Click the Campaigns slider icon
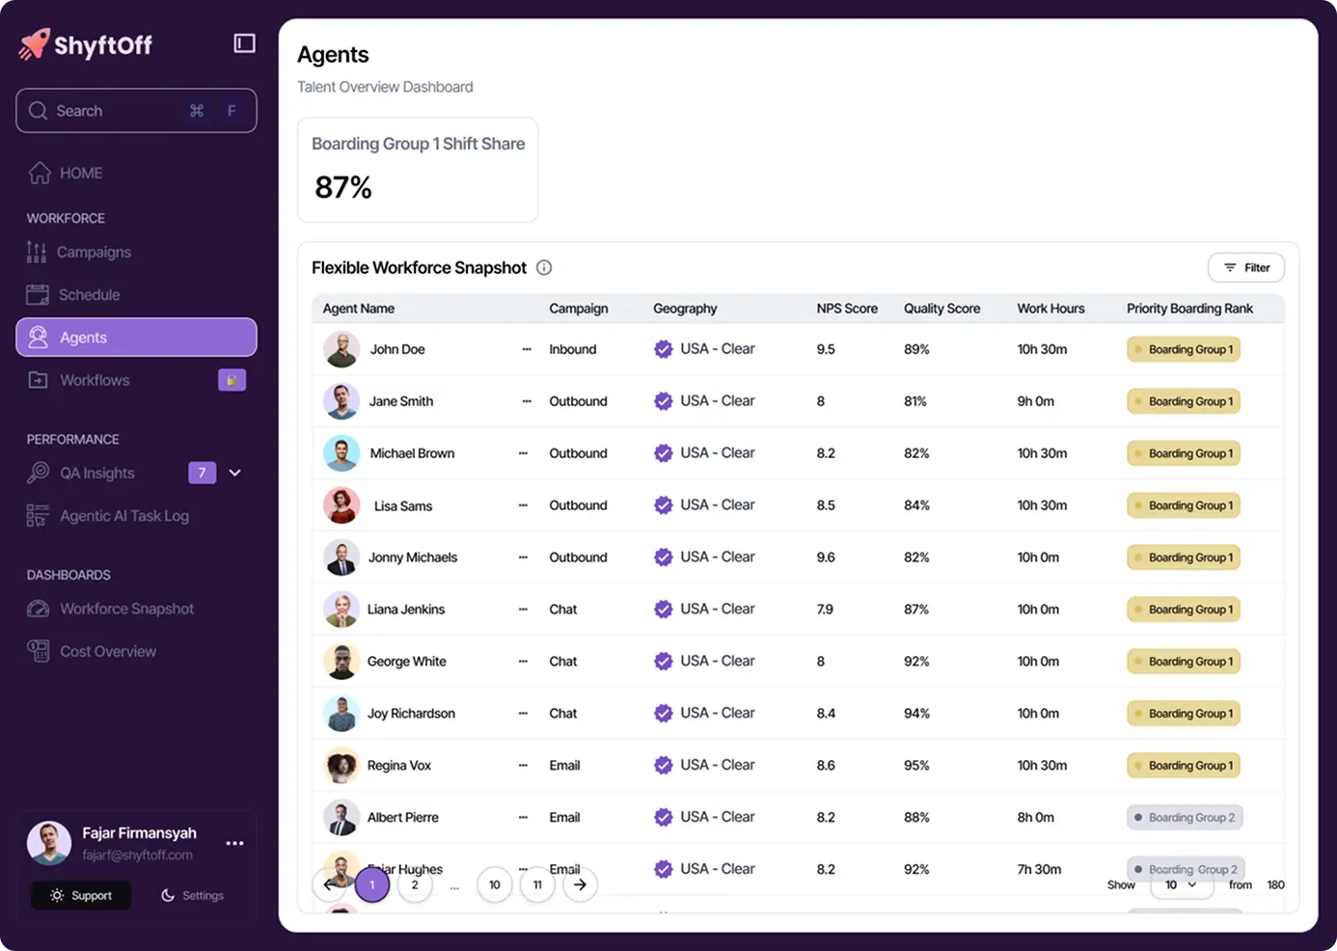This screenshot has height=951, width=1337. click(37, 252)
